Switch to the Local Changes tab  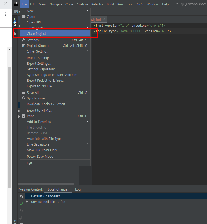point(58,189)
